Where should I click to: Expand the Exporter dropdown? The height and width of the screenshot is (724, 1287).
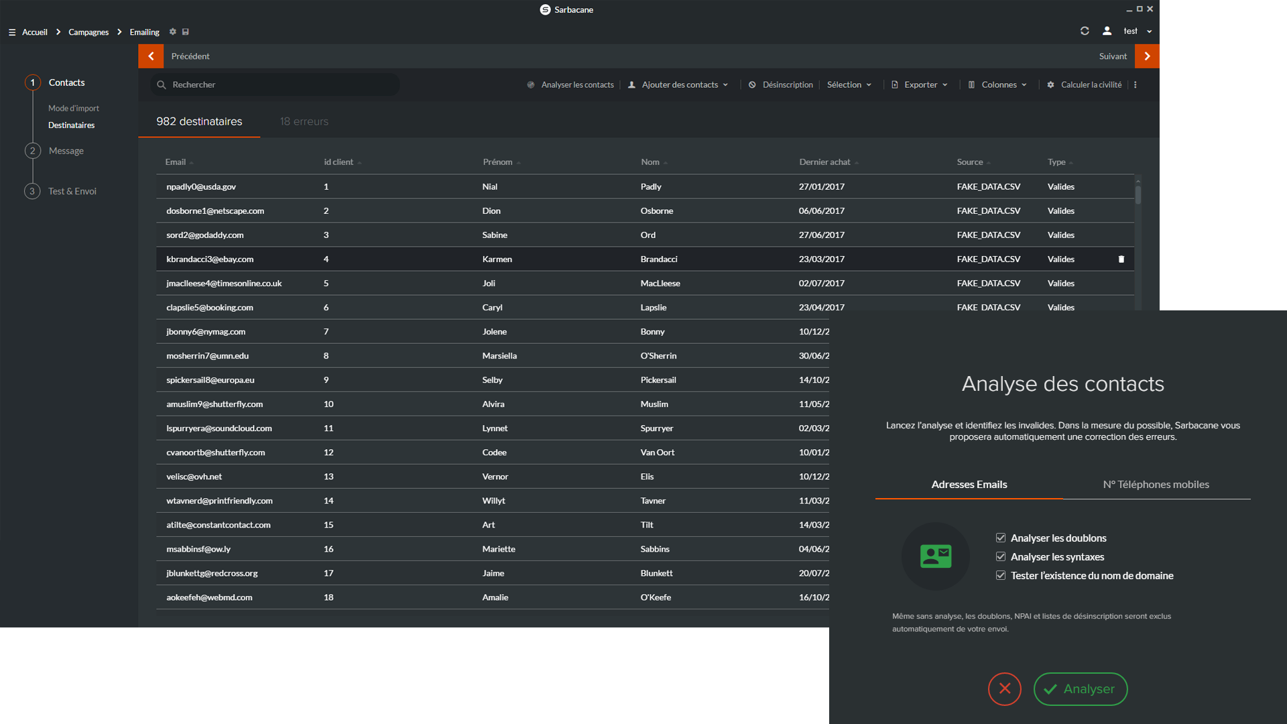pyautogui.click(x=920, y=85)
